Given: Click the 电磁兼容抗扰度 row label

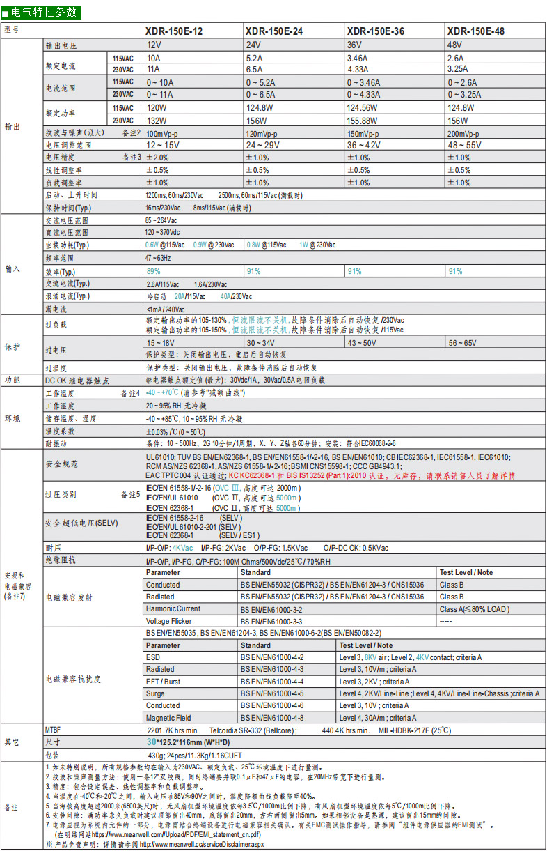Looking at the screenshot, I should pos(73,678).
